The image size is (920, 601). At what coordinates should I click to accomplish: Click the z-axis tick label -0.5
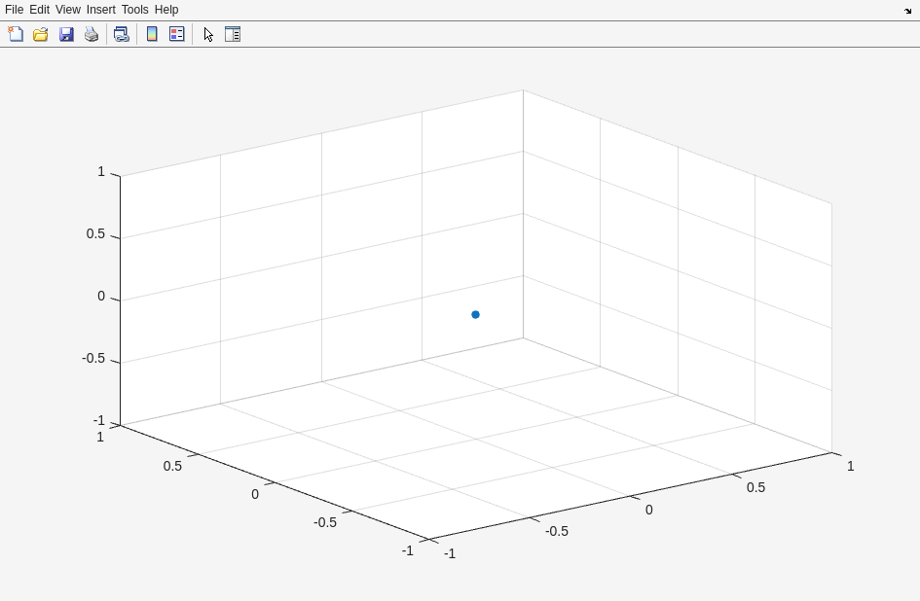pyautogui.click(x=93, y=358)
